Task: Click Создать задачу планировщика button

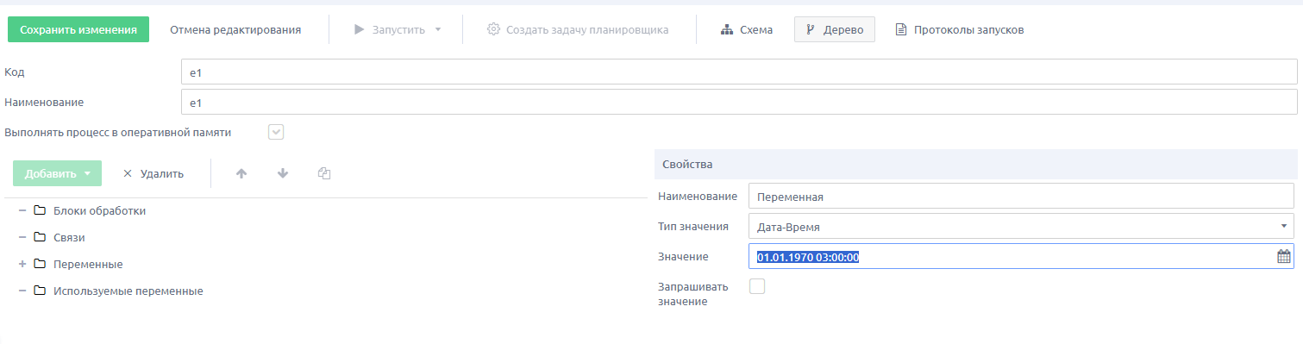Action: 578,29
